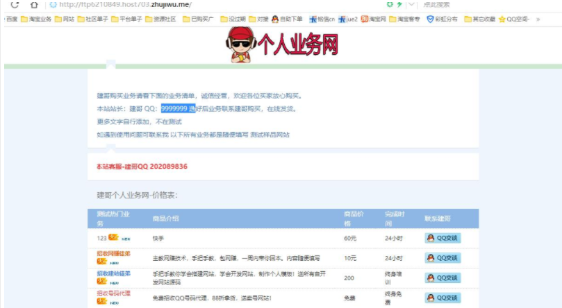
Task: Click the 建哥个人业务网-价格表 heading
Action: pyautogui.click(x=138, y=196)
